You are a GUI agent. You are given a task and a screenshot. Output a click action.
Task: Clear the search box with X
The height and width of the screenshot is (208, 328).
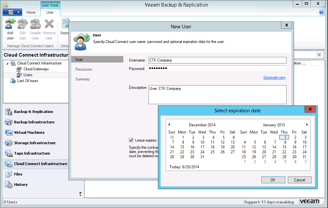[319, 55]
